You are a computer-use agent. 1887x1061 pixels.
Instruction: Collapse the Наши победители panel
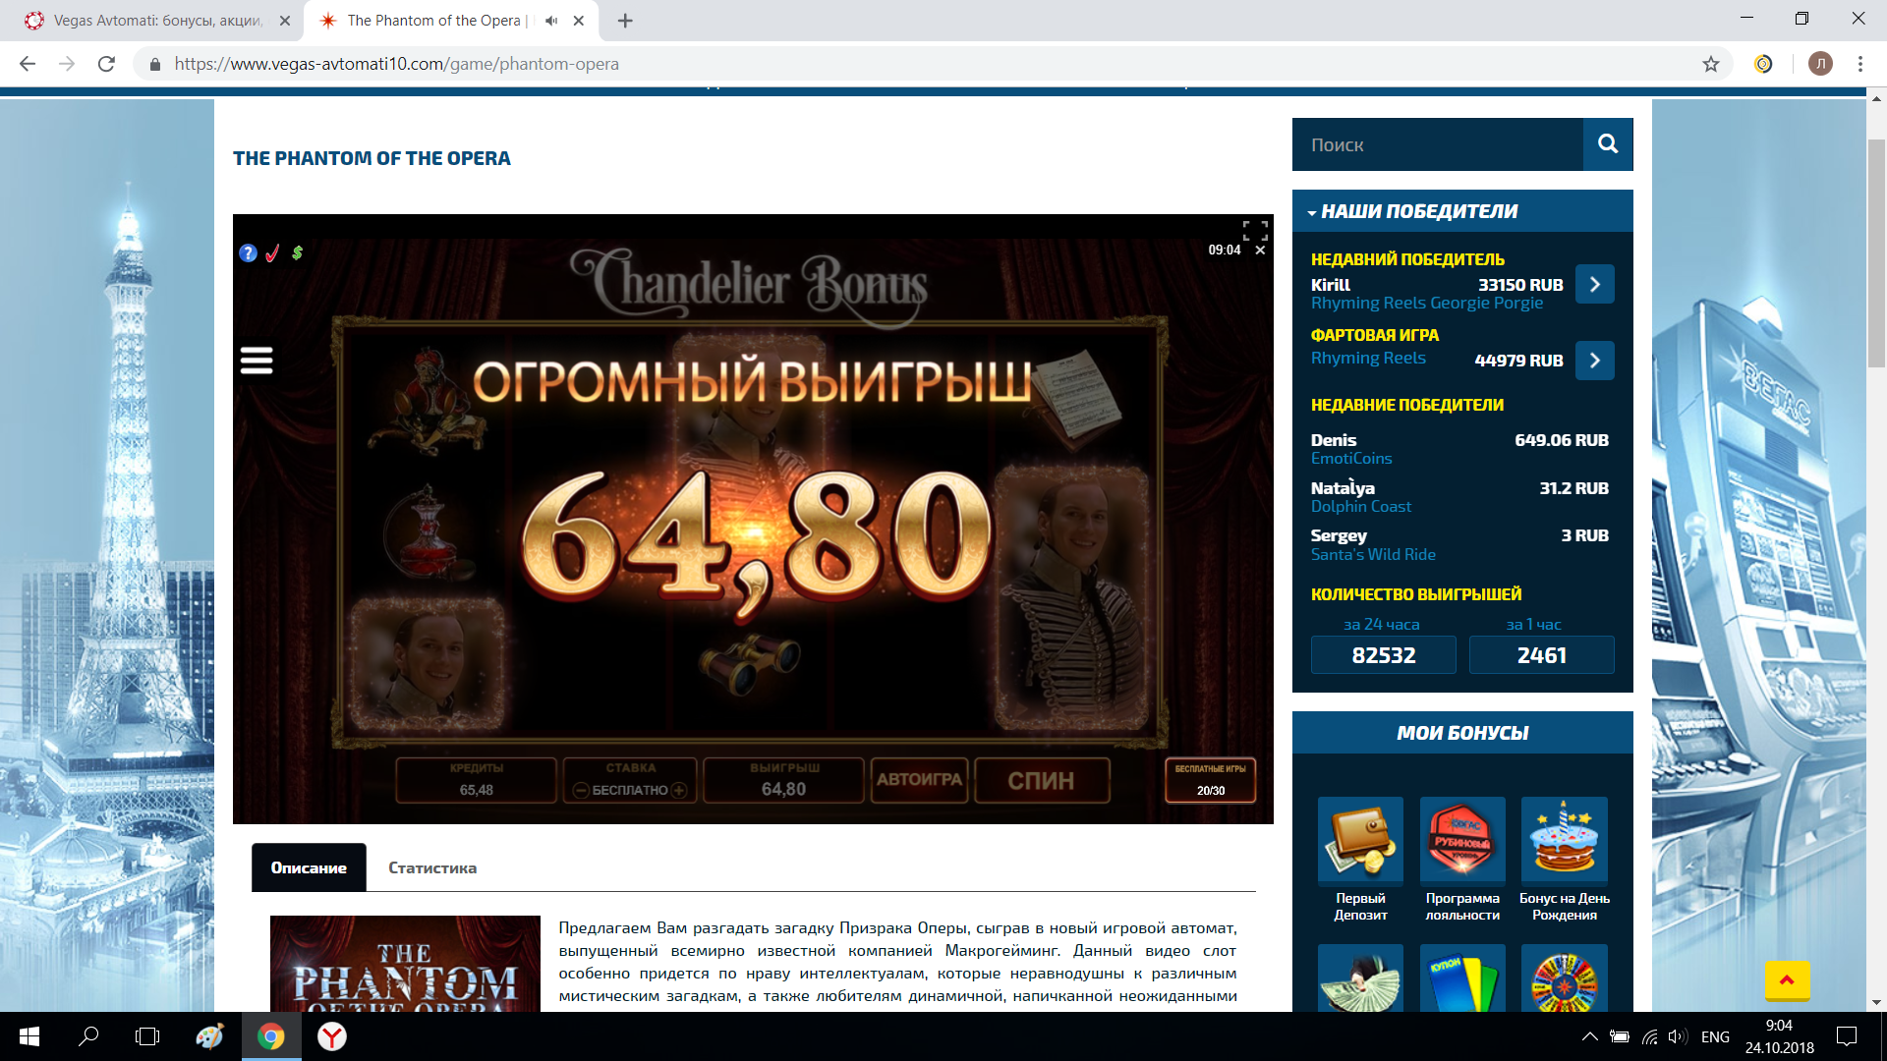pyautogui.click(x=1313, y=212)
